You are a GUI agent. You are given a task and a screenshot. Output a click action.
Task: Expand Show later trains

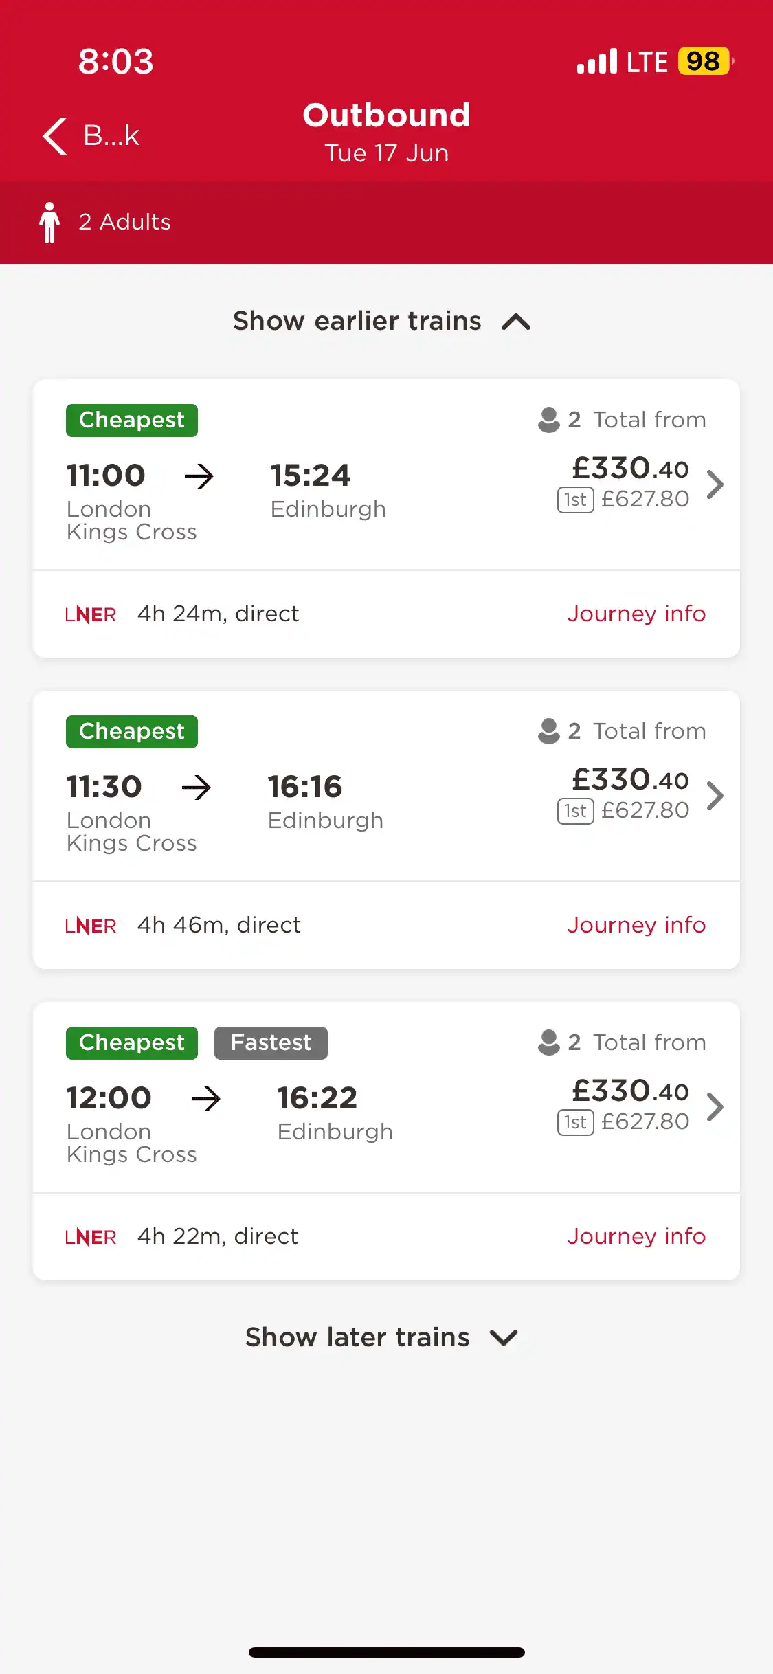(382, 1337)
